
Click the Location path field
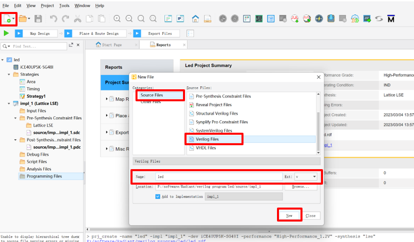pyautogui.click(x=219, y=187)
